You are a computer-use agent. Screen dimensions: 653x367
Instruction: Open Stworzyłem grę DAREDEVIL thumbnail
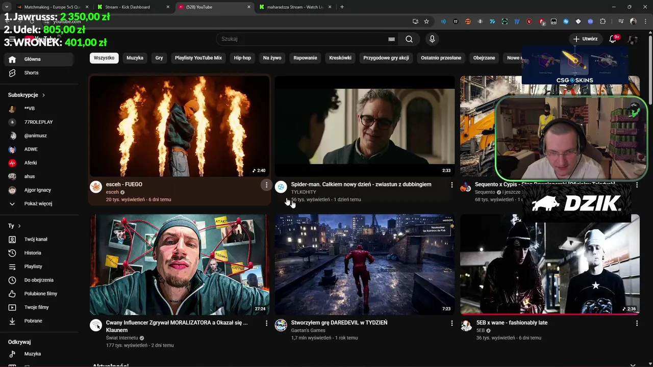[365, 264]
